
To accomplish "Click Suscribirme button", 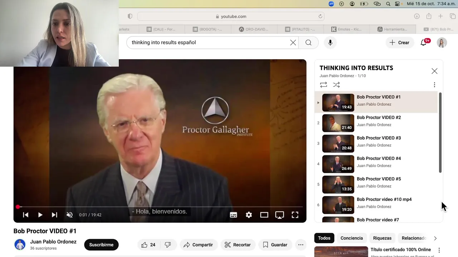I will tap(101, 245).
